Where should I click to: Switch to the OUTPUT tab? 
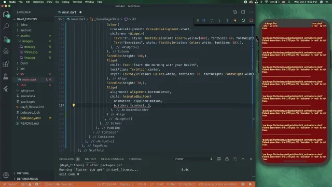click(90, 159)
